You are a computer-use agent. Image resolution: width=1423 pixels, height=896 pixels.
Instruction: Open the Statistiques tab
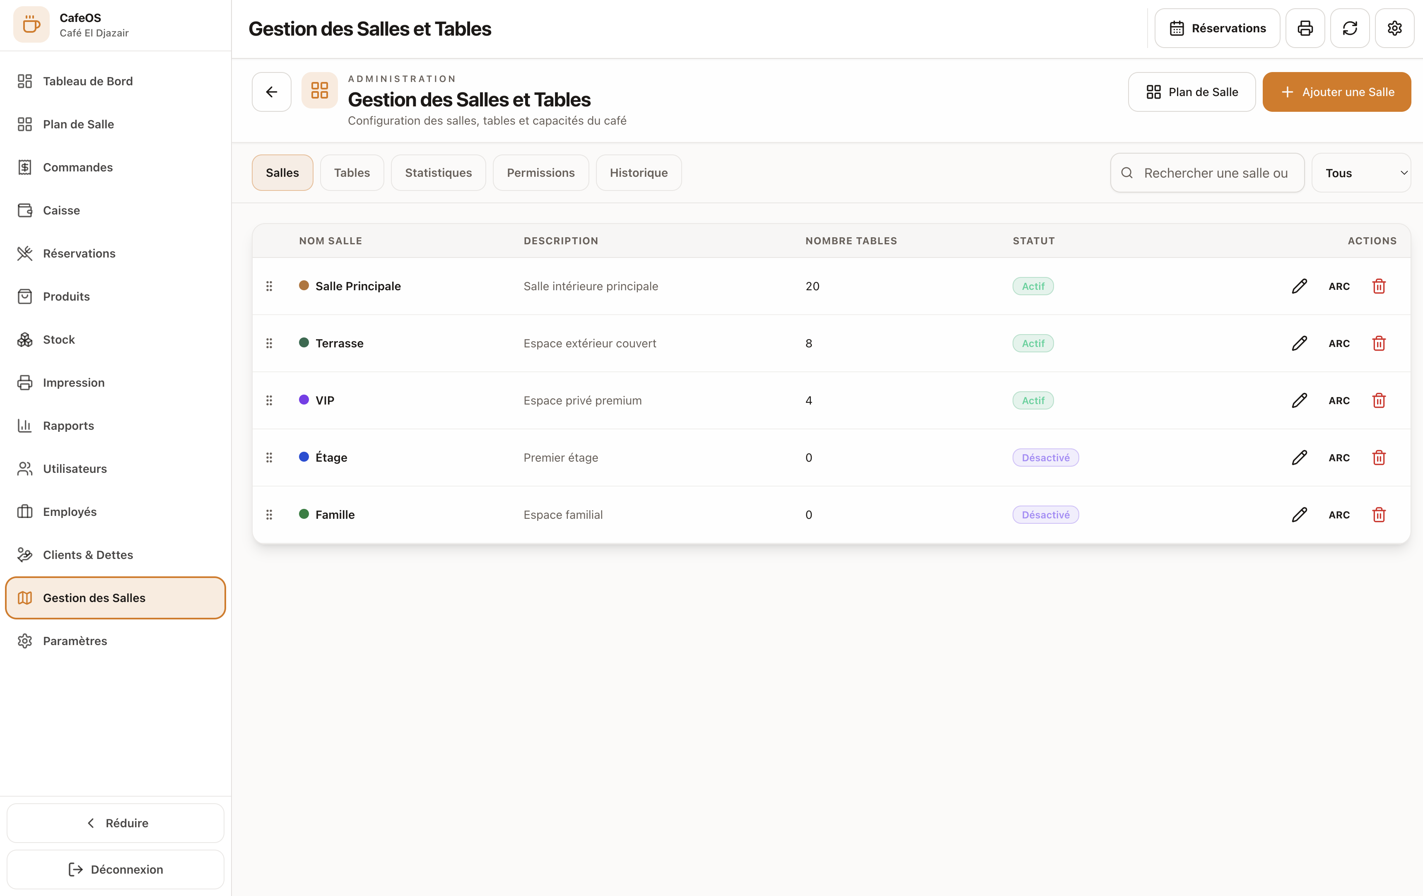(438, 173)
